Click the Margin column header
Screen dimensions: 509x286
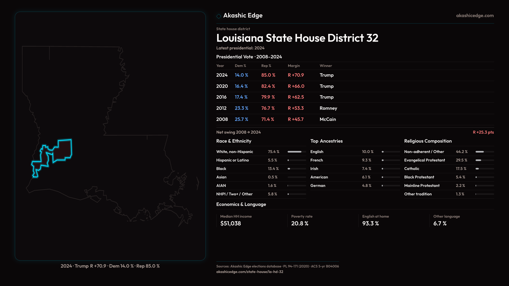[x=294, y=66]
